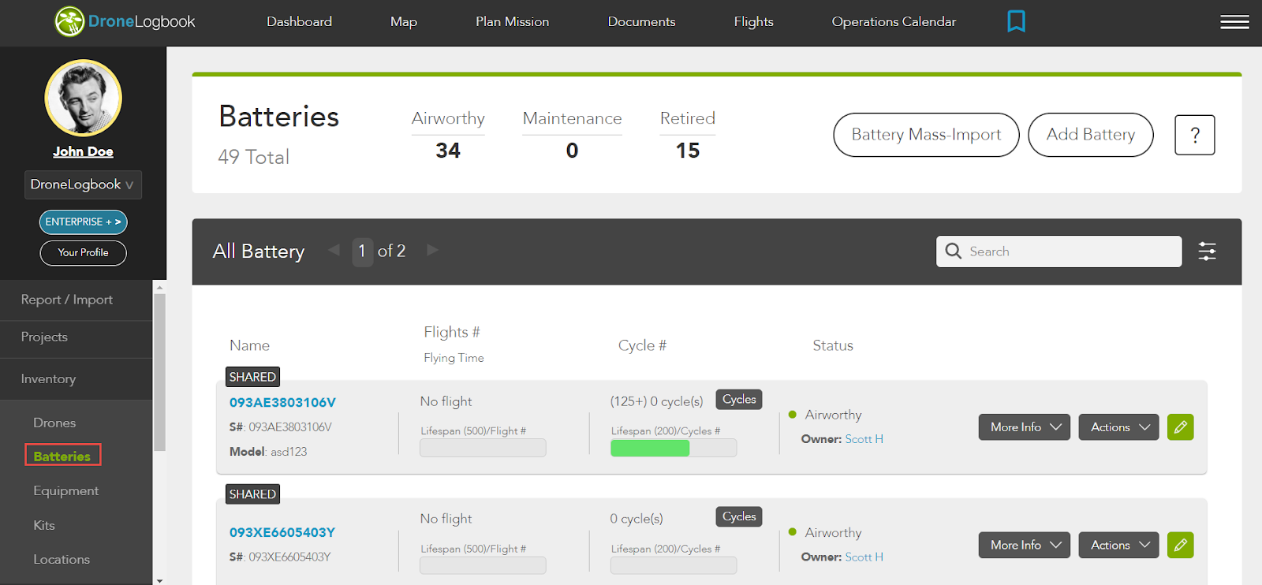Open the question mark help button
This screenshot has height=585, width=1262.
(x=1194, y=135)
